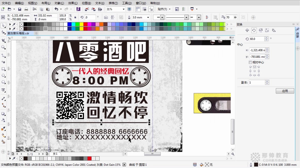Click the 页1 page tab at the bottom
The height and width of the screenshot is (168, 300).
coord(55,154)
